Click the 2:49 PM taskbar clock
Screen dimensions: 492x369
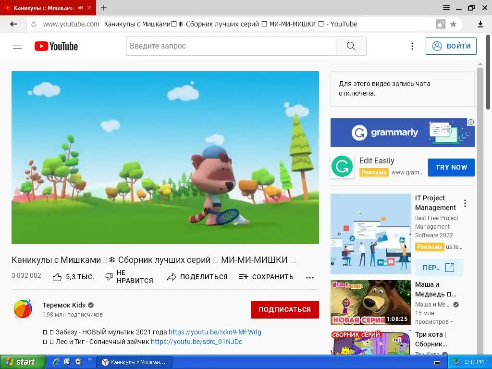(x=474, y=362)
